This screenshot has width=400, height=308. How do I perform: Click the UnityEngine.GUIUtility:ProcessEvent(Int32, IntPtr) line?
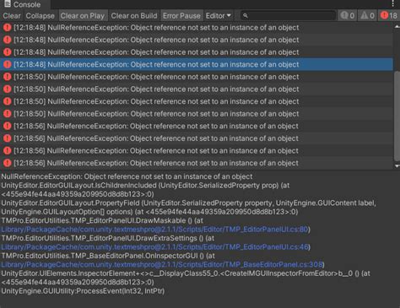click(83, 291)
